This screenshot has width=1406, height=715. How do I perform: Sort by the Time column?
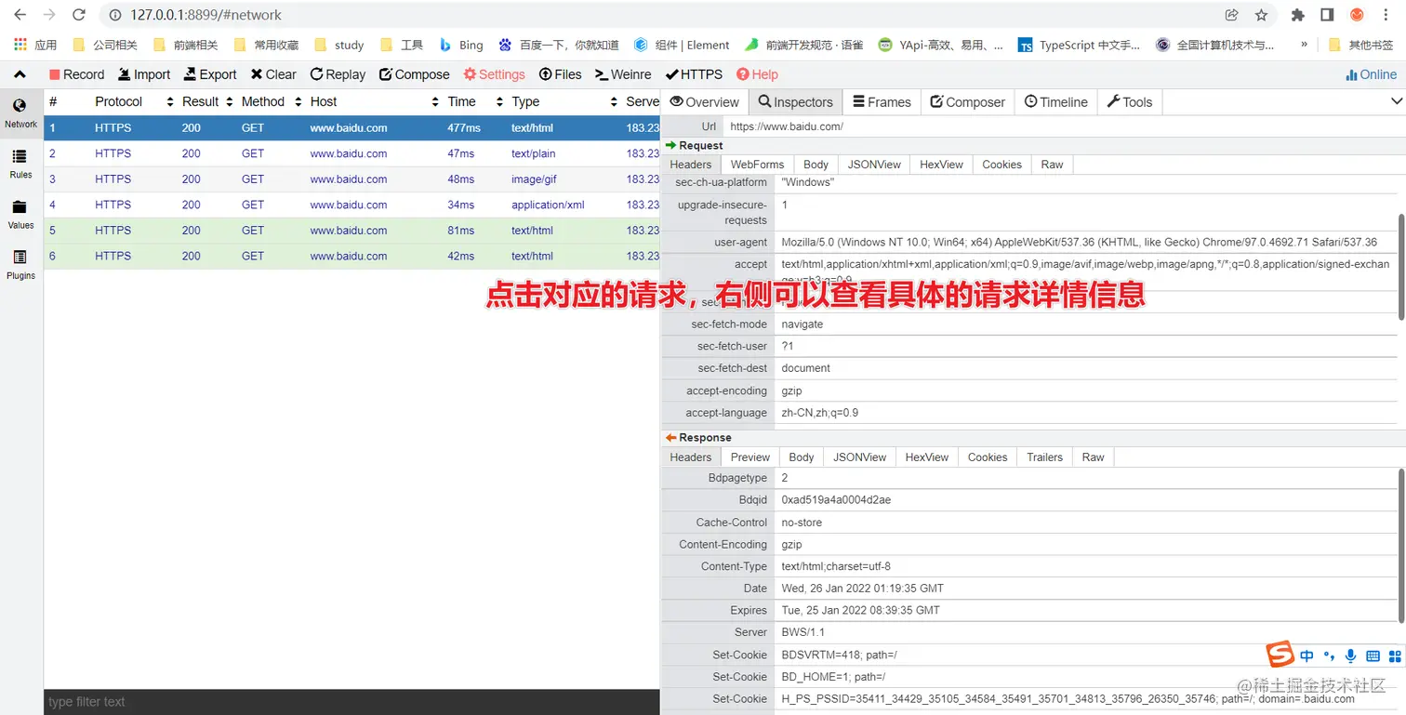[x=474, y=102]
